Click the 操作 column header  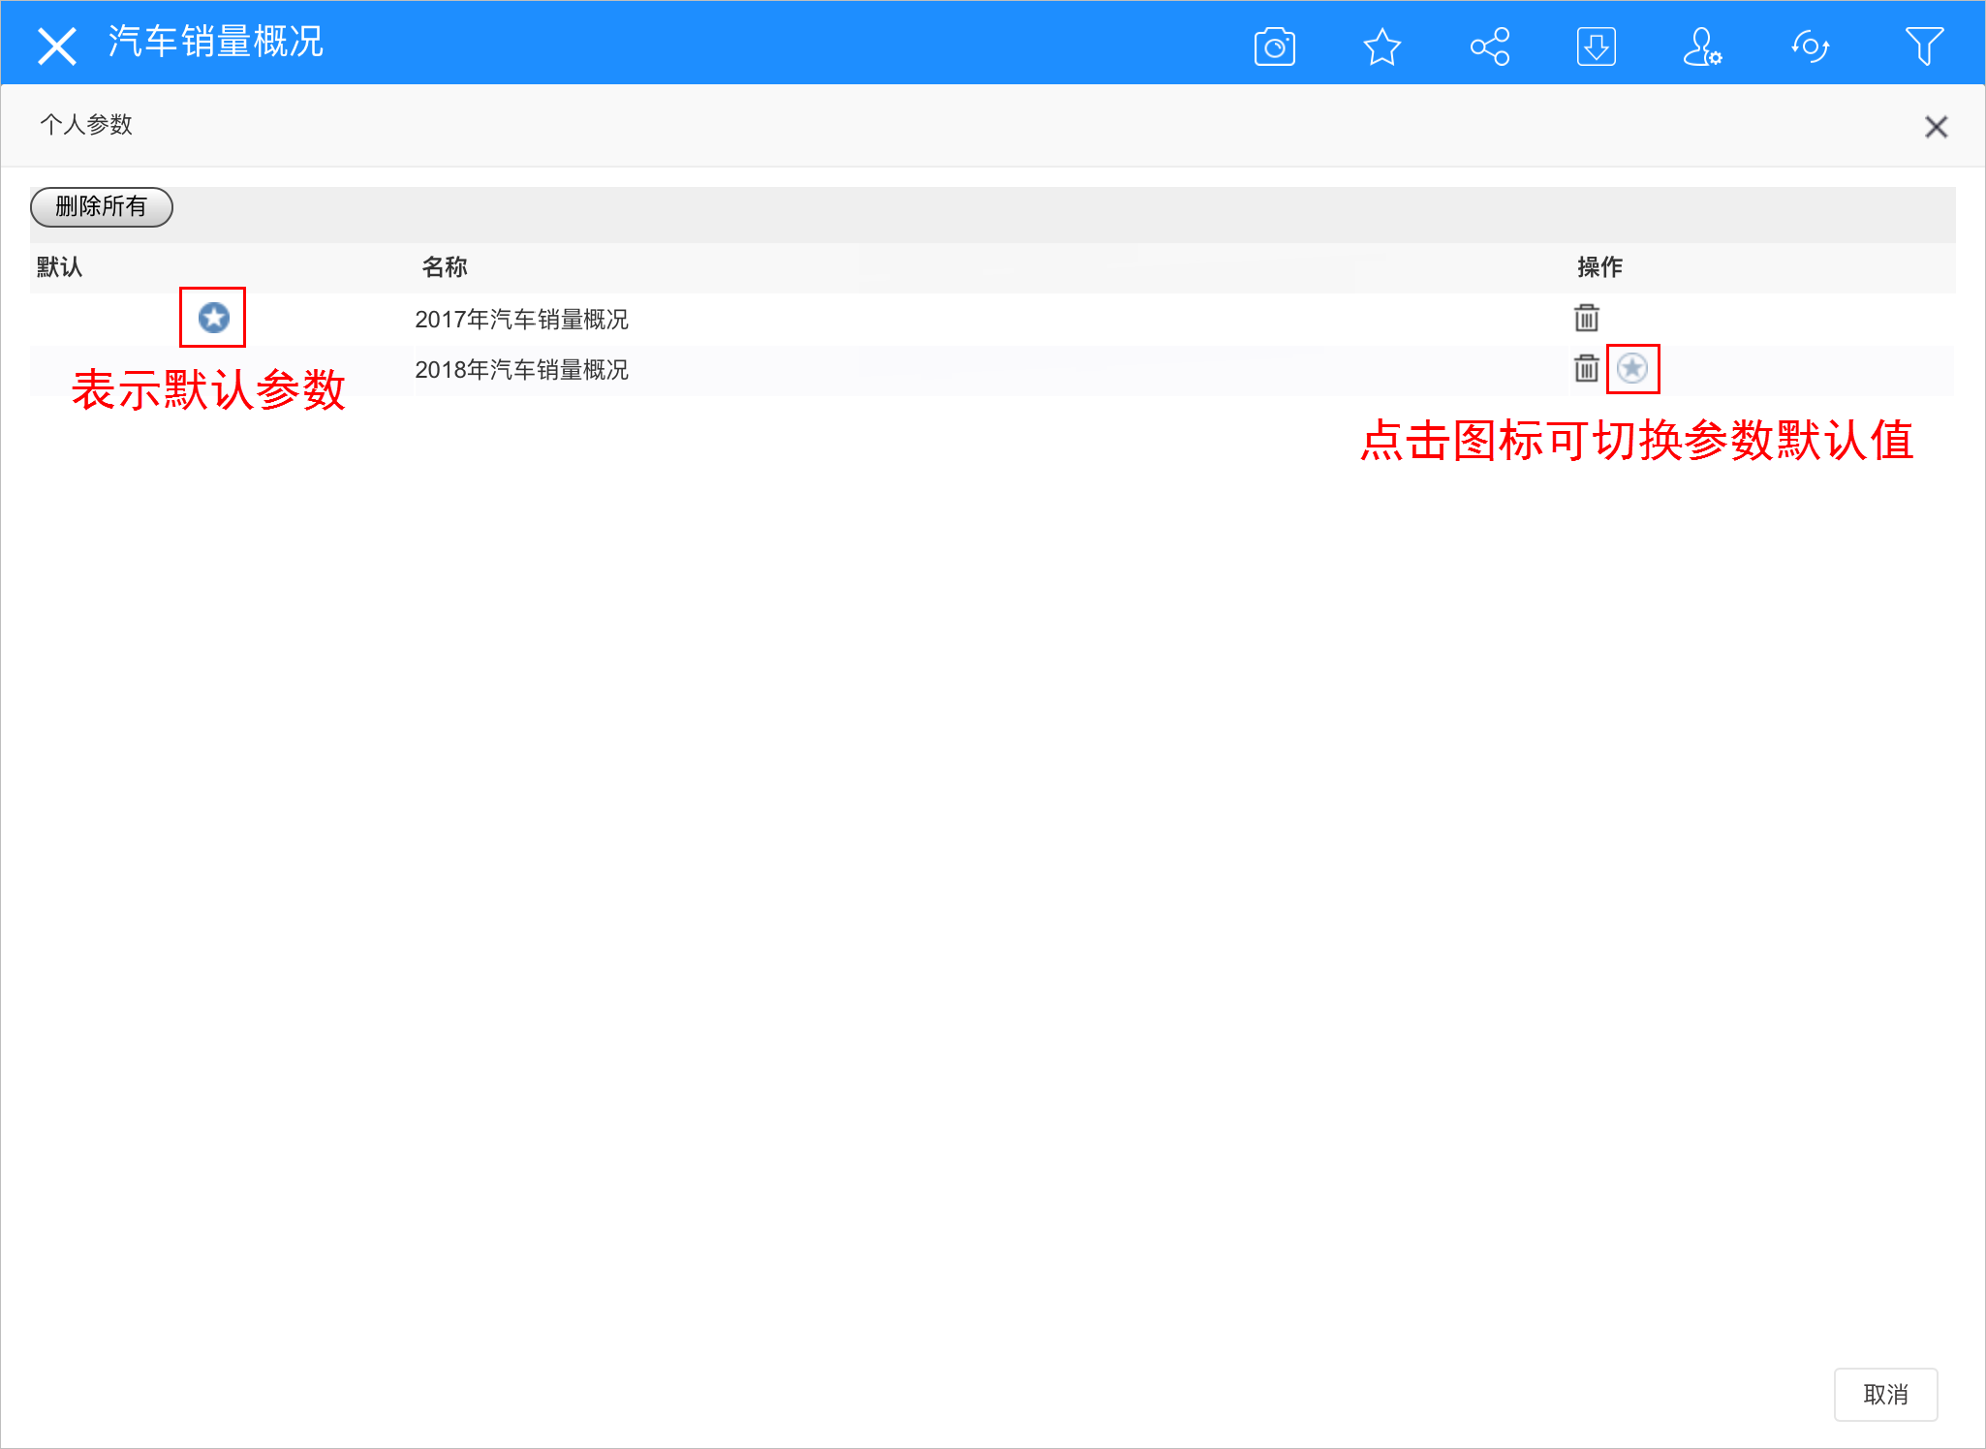[1599, 266]
